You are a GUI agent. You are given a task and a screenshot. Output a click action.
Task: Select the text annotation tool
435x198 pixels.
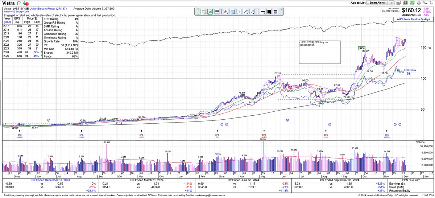pyautogui.click(x=239, y=12)
